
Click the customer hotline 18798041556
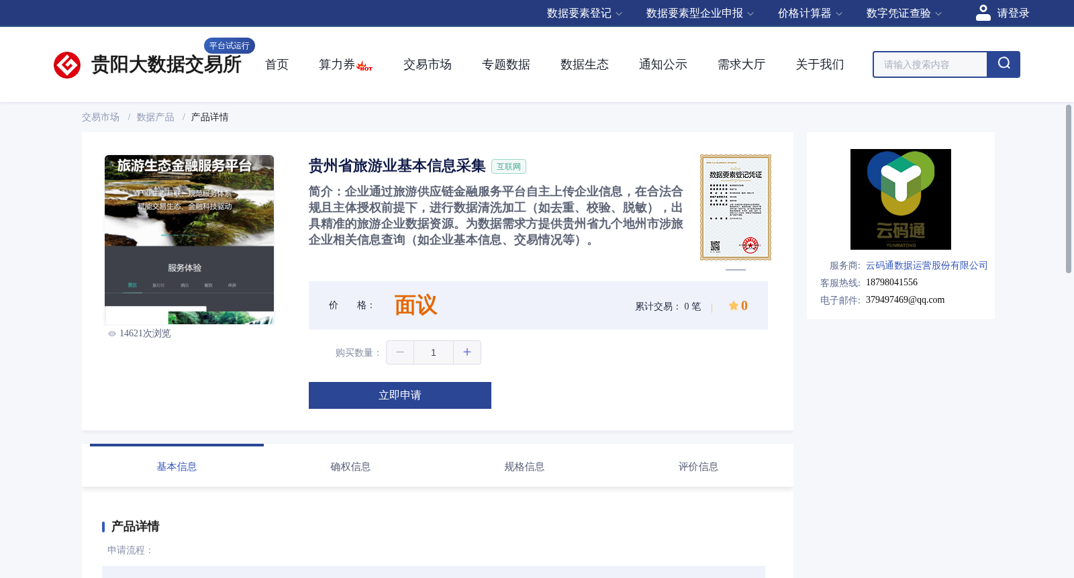(891, 283)
